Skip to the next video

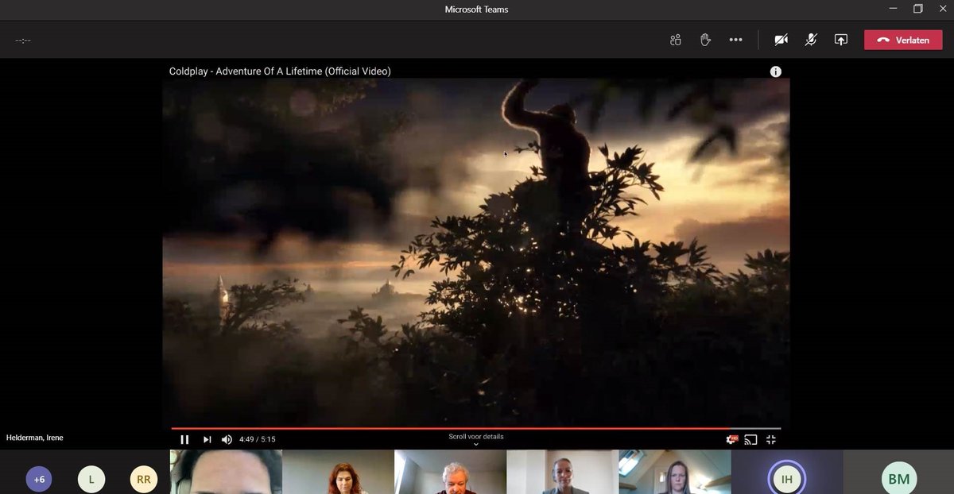coord(207,439)
